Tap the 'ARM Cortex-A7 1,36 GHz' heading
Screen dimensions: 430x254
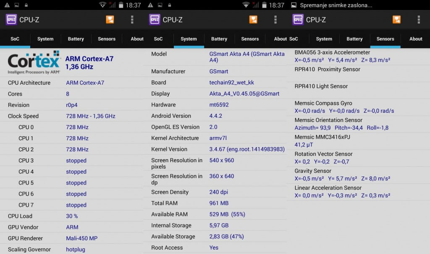[89, 63]
